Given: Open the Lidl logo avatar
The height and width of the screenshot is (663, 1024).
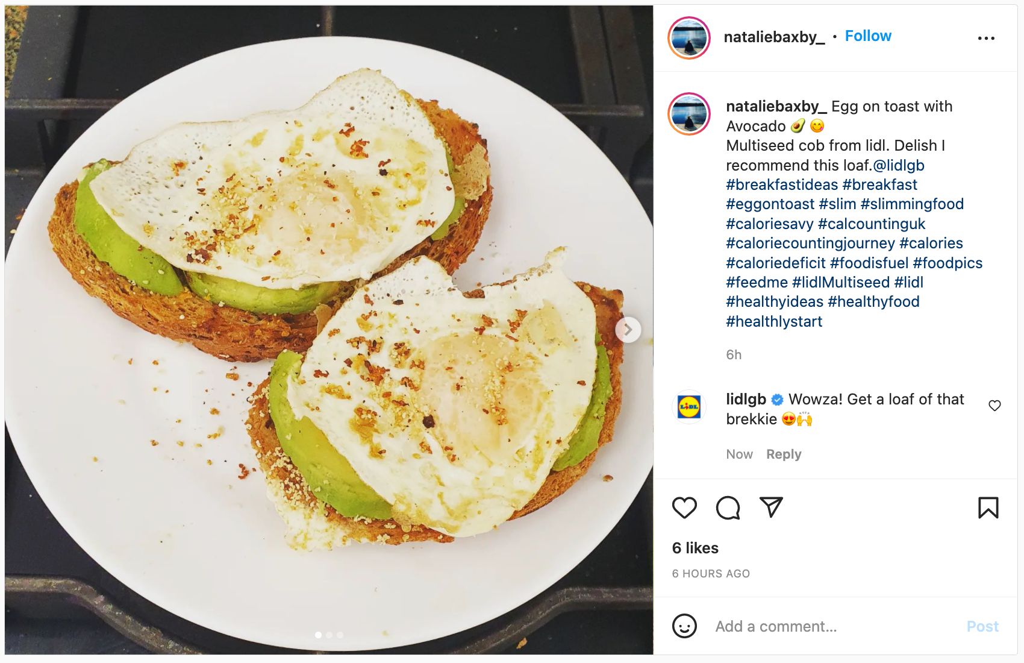Looking at the screenshot, I should [689, 407].
